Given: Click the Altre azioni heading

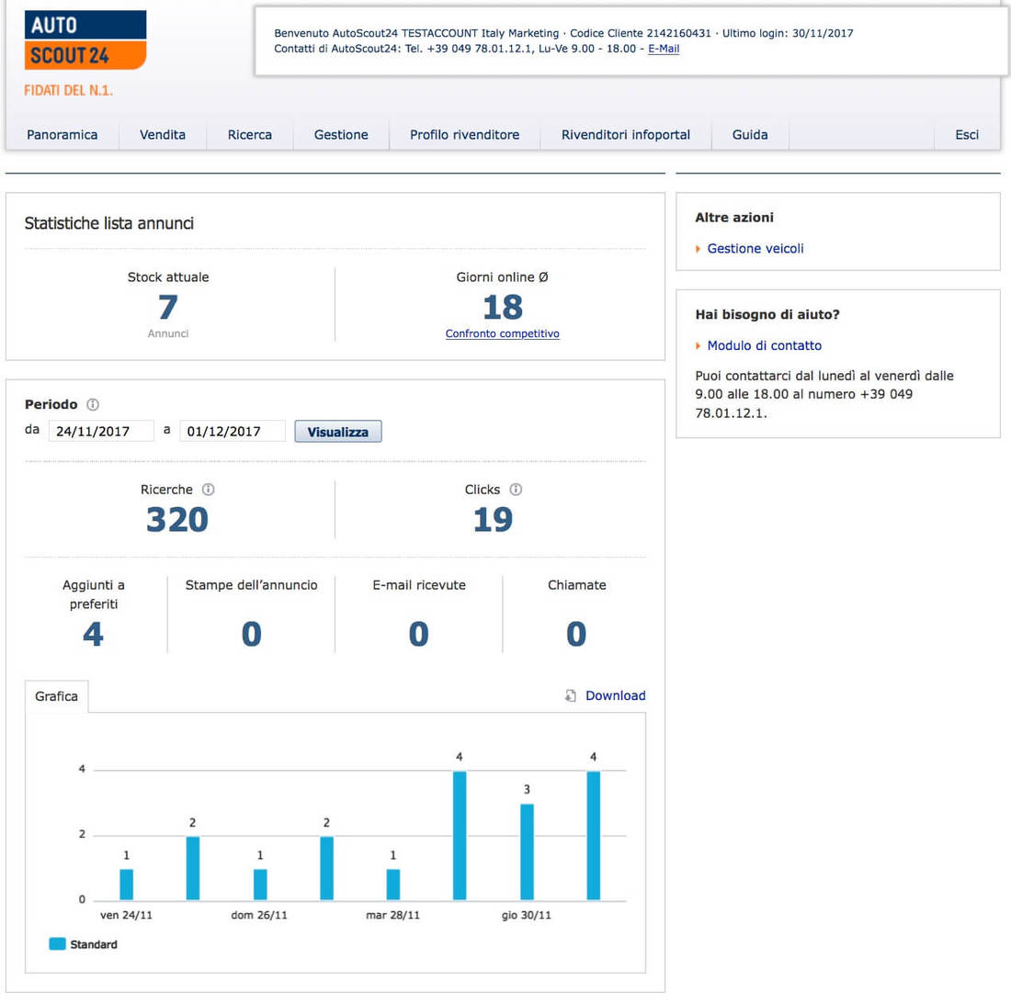Looking at the screenshot, I should (734, 217).
